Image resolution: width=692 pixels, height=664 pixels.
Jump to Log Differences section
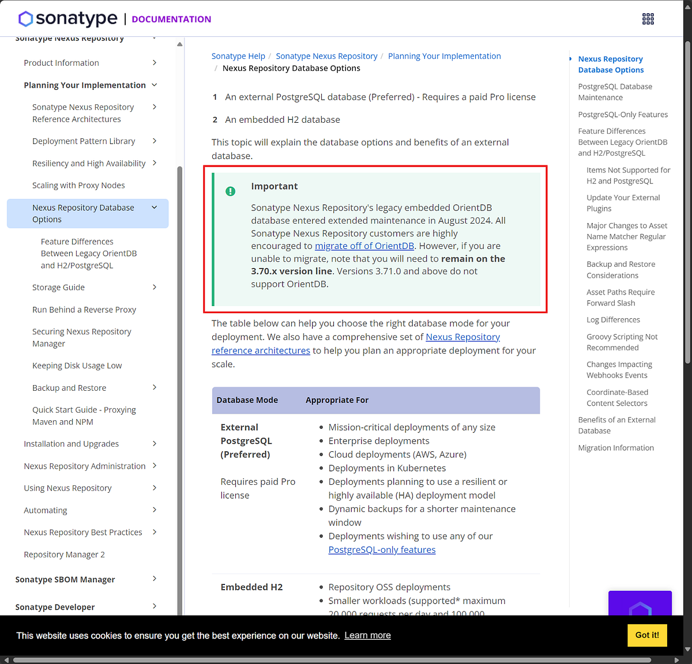point(613,320)
